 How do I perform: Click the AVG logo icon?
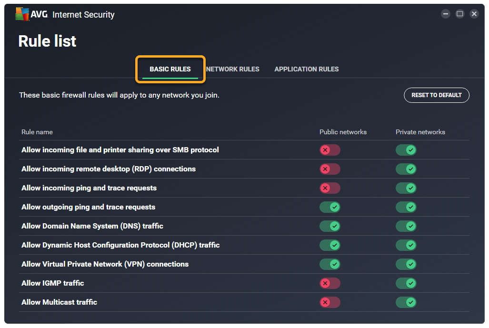coord(22,14)
